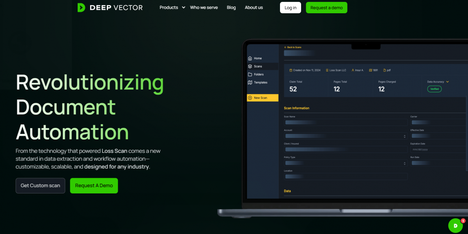Screen dimensions: 468x234
Task: Follow the Back to Scans link
Action: pyautogui.click(x=292, y=47)
